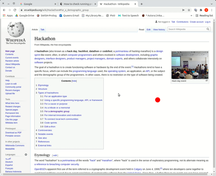Open Chrome three-dot menu
Viewport: 216px width, 176px height.
click(212, 10)
